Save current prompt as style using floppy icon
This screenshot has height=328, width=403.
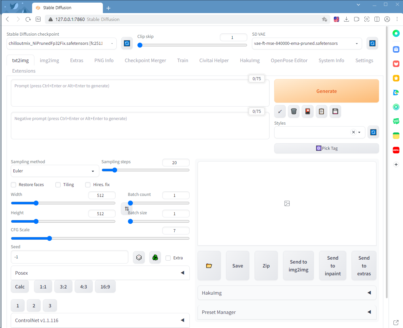click(x=335, y=112)
